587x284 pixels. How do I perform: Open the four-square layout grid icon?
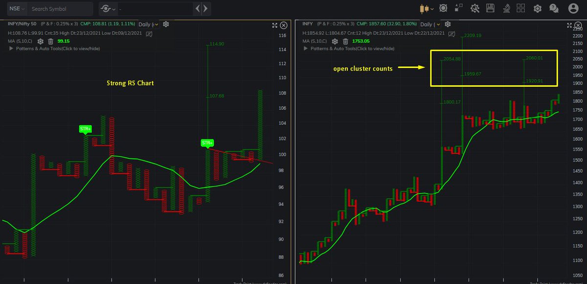[x=521, y=8]
